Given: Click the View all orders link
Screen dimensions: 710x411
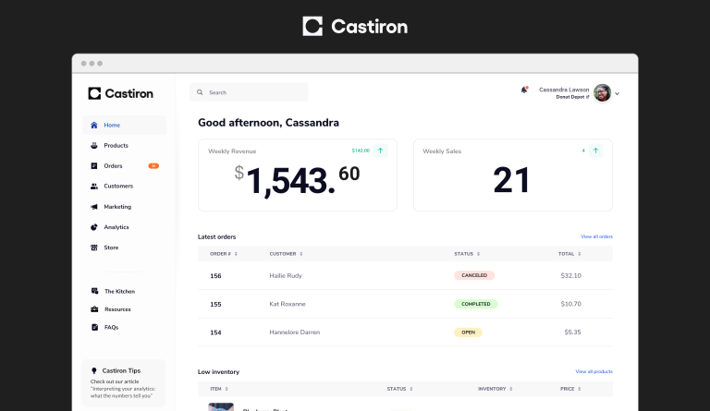Looking at the screenshot, I should 596,236.
